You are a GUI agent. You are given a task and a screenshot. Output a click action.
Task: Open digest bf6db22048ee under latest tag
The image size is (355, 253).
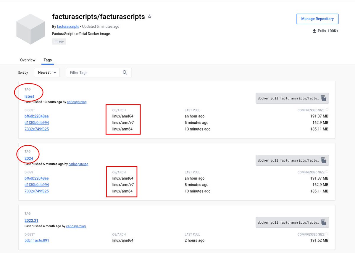pyautogui.click(x=37, y=116)
